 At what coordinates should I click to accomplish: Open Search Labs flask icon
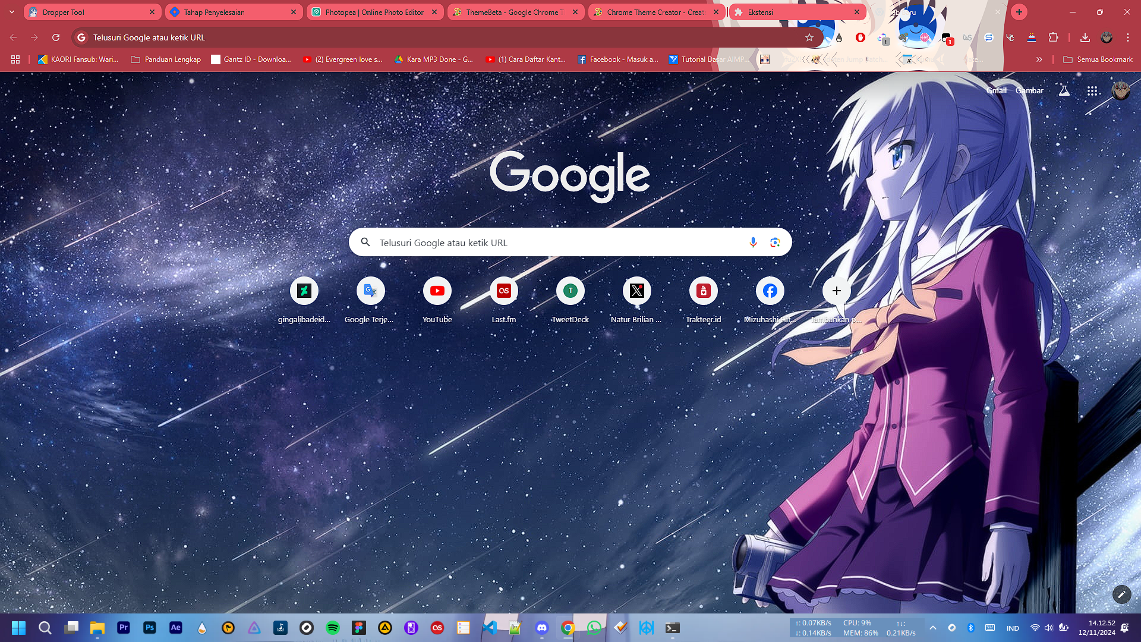[1064, 91]
